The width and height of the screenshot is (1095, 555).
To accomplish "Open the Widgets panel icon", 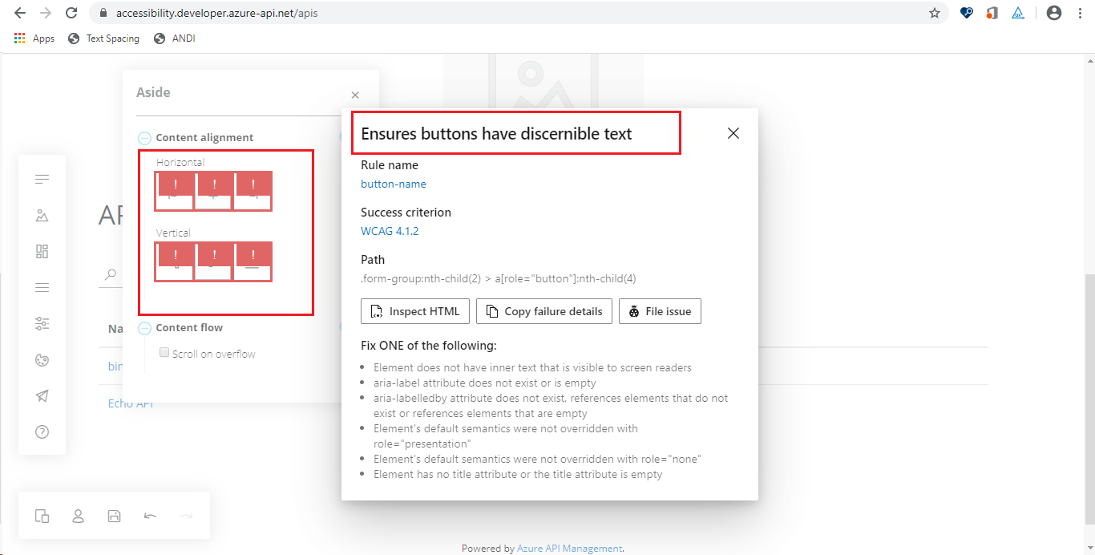I will pos(42,251).
